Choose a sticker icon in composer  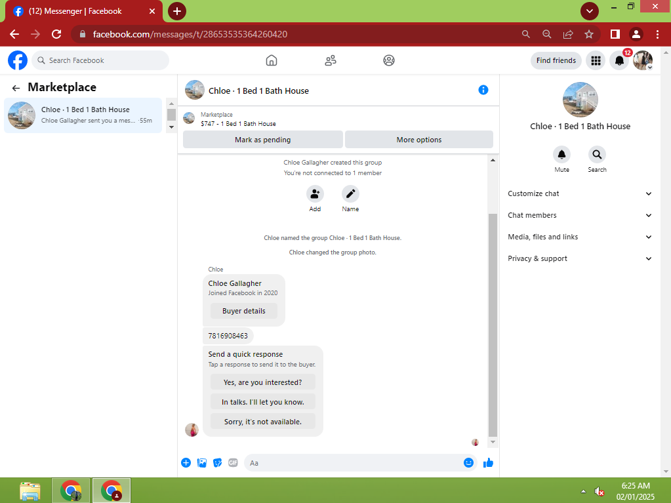[217, 463]
